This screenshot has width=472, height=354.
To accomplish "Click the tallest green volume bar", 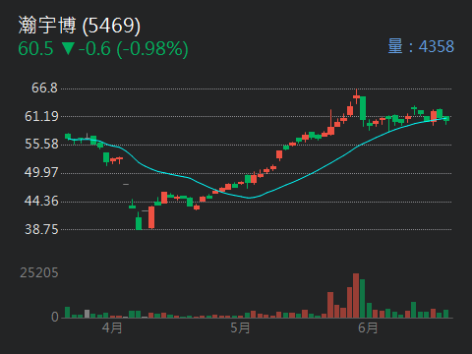I will (x=362, y=299).
